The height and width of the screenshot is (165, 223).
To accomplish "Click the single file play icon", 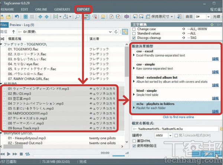I will pyautogui.click(x=111, y=17).
